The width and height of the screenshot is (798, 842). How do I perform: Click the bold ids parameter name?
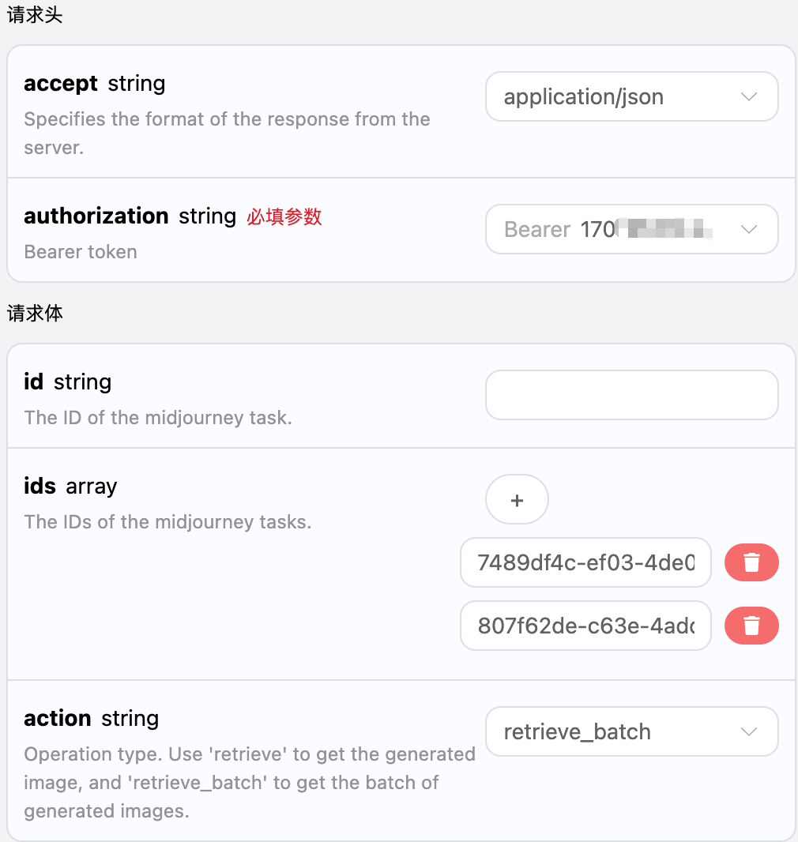pyautogui.click(x=40, y=486)
